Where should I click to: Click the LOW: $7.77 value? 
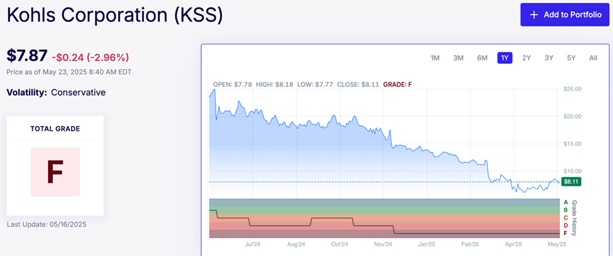click(316, 84)
